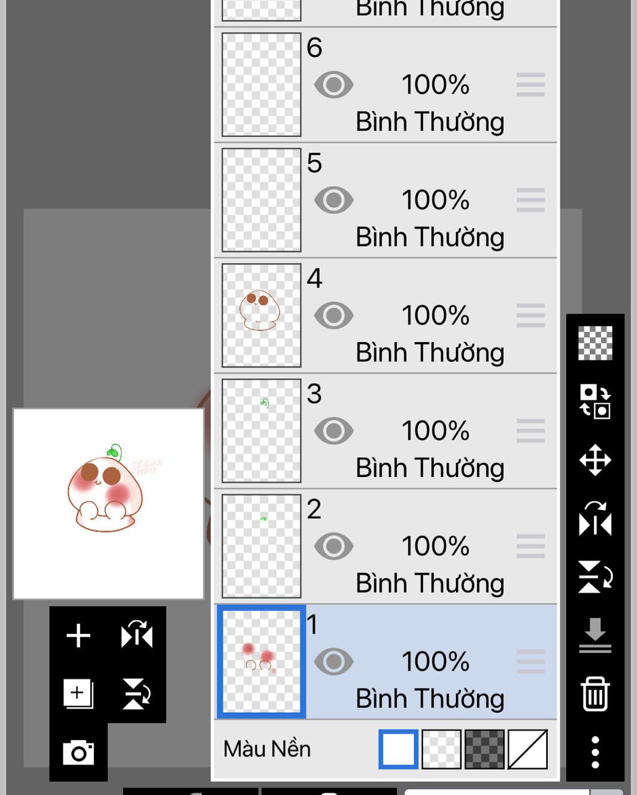
Task: Hide layer 4 using its eye icon
Action: pos(333,316)
